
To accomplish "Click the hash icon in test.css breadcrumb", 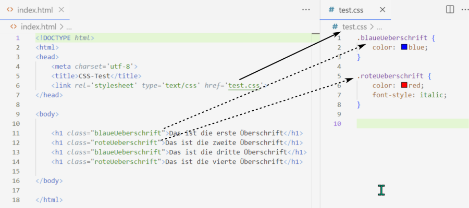I will (336, 27).
